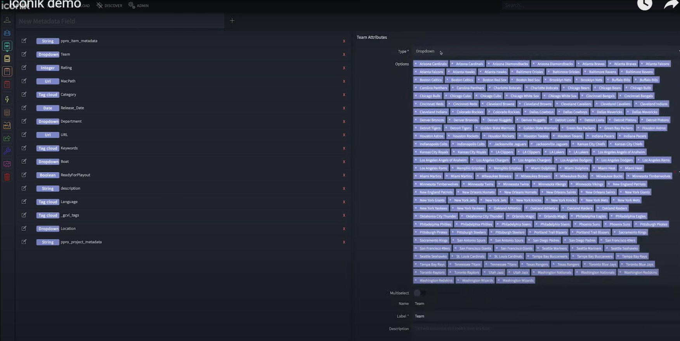Click the edit icon for Location
680x341 pixels.
click(24, 229)
